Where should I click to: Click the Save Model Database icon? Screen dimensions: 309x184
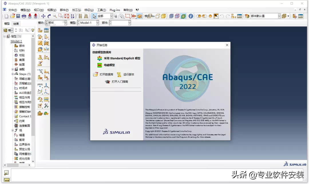click(18, 16)
